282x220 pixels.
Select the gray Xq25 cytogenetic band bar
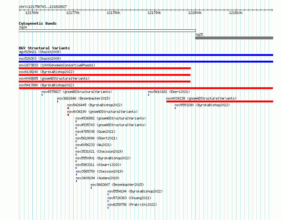(234, 38)
